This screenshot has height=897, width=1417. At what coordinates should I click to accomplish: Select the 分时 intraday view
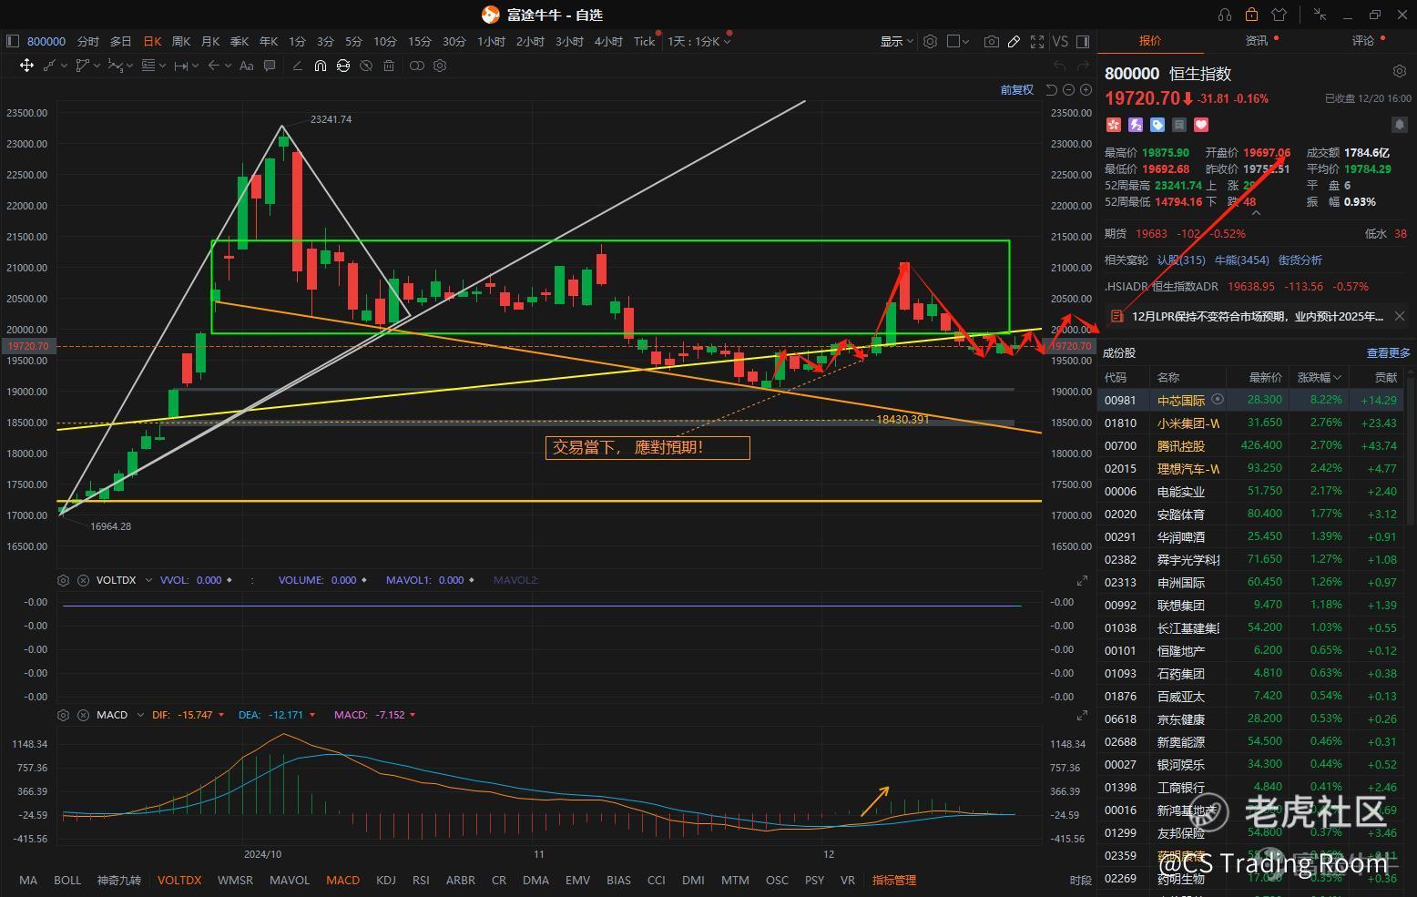[88, 41]
